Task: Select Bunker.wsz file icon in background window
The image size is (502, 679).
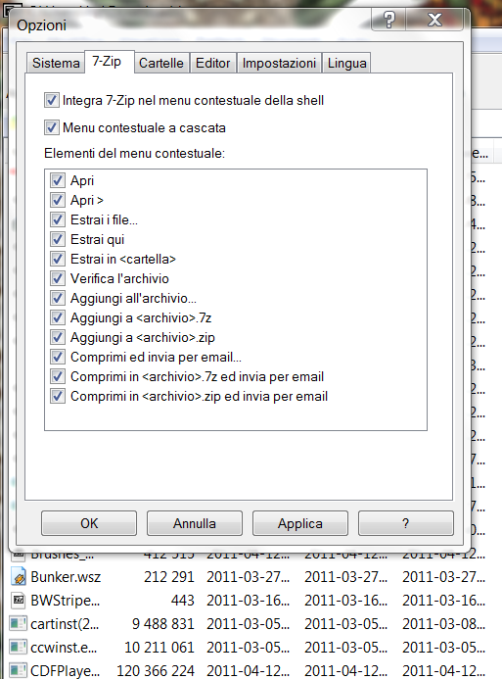Action: click(19, 577)
